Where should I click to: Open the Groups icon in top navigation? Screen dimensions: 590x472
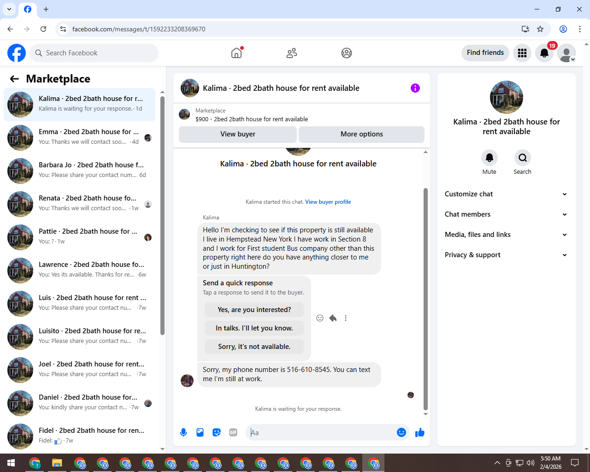tap(347, 53)
